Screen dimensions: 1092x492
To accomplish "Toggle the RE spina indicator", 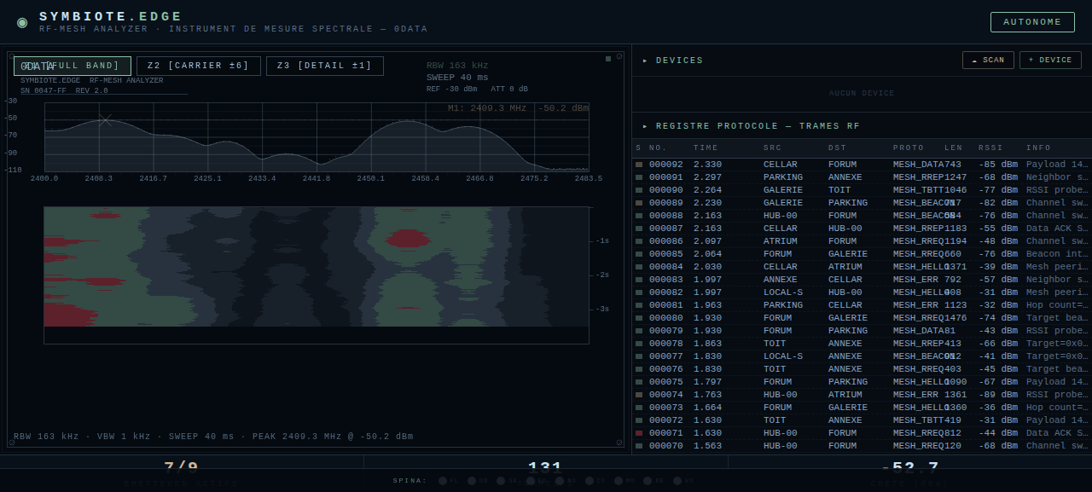I will tap(648, 481).
